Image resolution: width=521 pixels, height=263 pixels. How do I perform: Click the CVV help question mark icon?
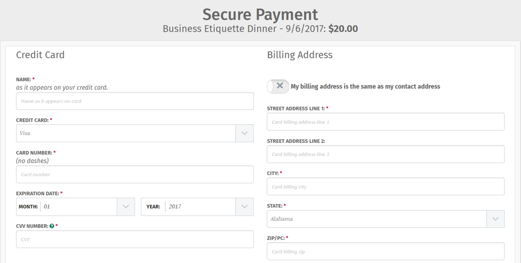click(52, 226)
